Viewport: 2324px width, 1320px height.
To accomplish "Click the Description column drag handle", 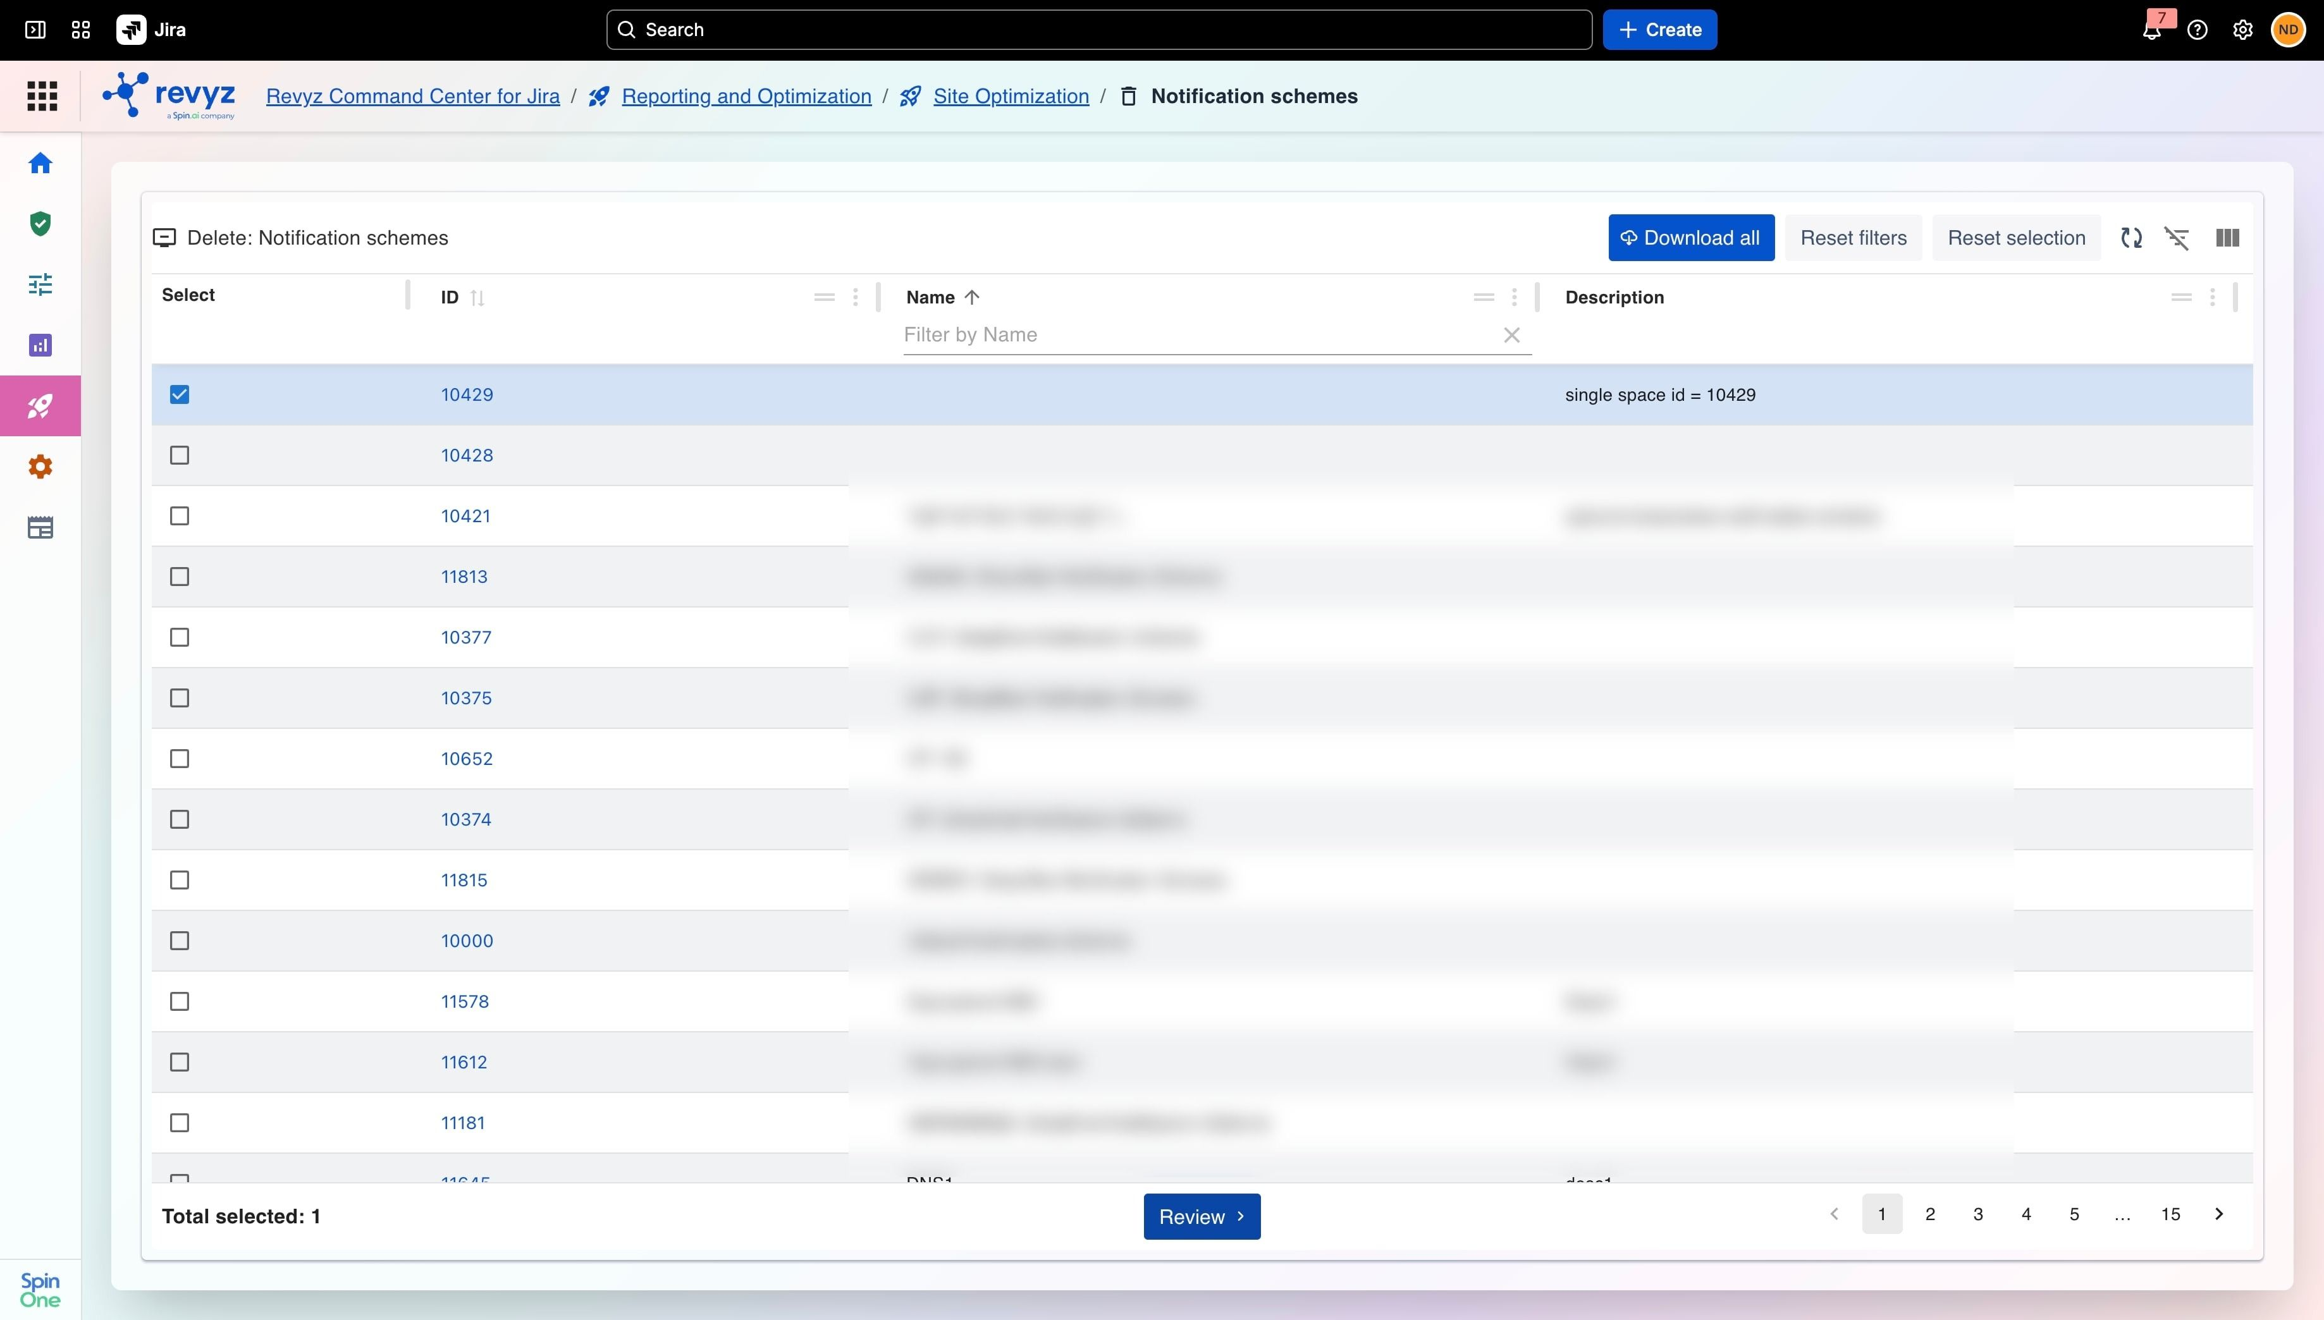I will pos(2182,297).
